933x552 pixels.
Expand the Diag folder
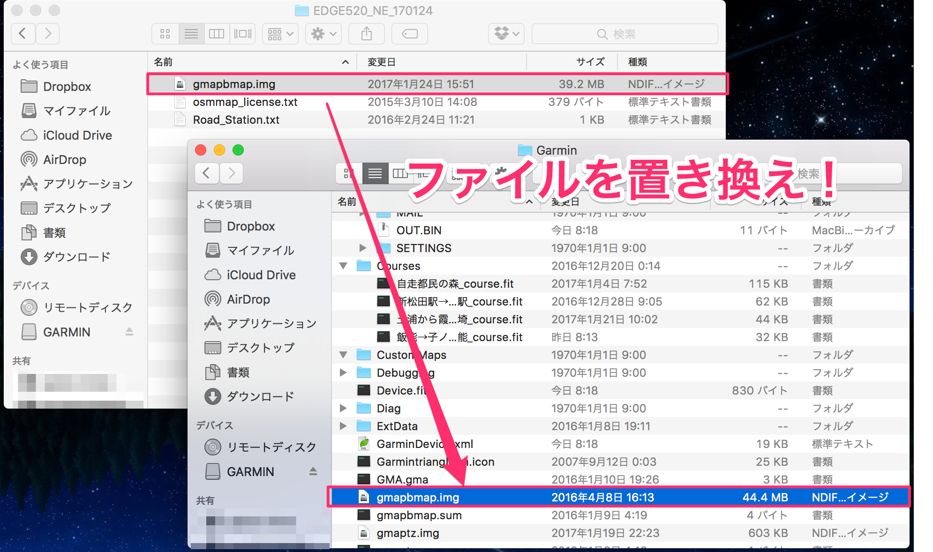pyautogui.click(x=343, y=408)
